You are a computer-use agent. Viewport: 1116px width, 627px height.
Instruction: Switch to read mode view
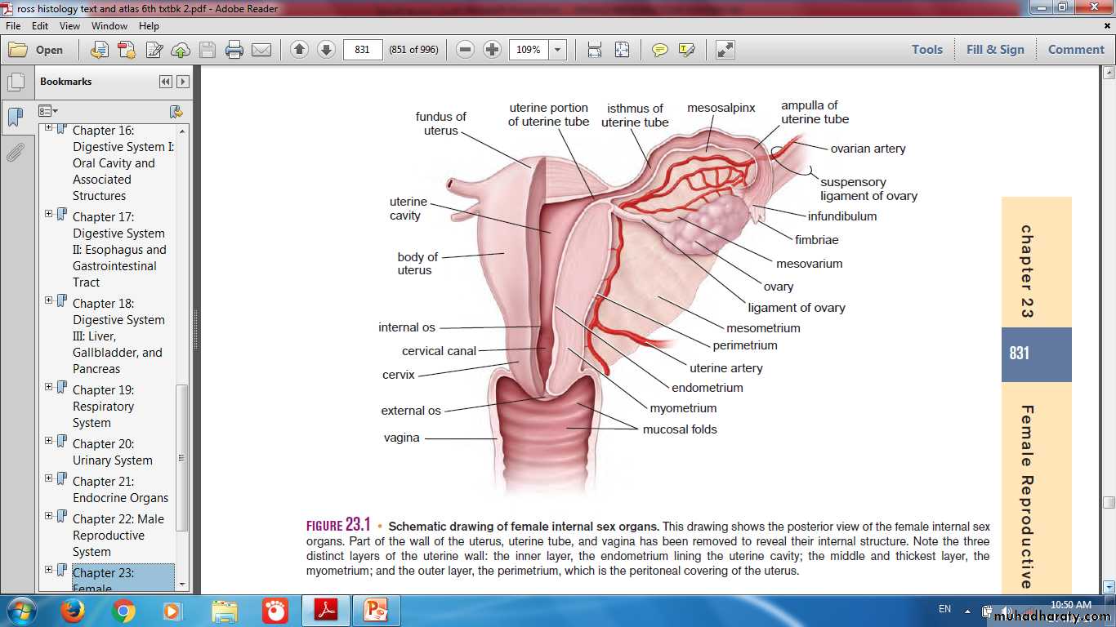tap(725, 50)
